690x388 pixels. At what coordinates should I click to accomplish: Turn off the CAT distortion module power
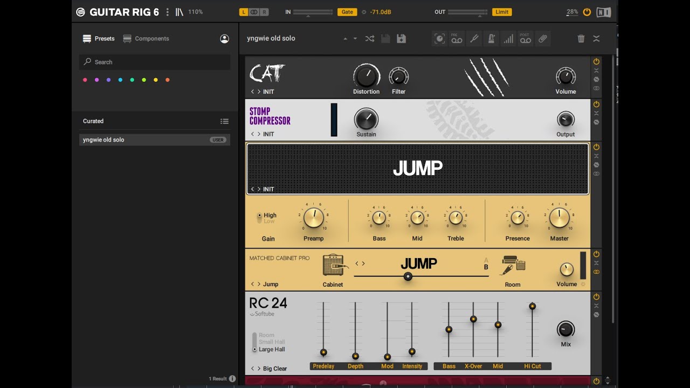click(x=596, y=61)
